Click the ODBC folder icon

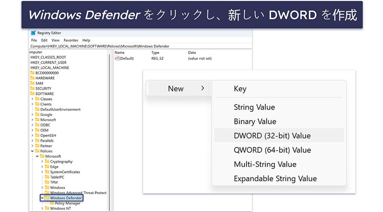(37, 125)
